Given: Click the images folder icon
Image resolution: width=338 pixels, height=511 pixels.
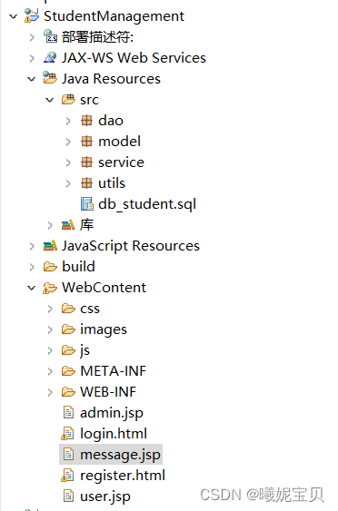Looking at the screenshot, I should click(68, 329).
